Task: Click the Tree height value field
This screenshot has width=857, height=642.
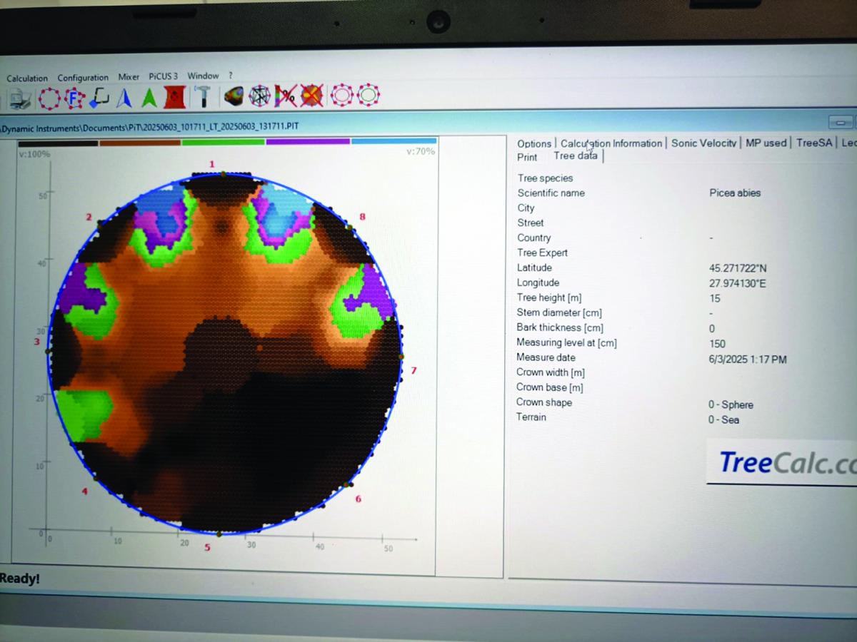Action: [x=715, y=298]
